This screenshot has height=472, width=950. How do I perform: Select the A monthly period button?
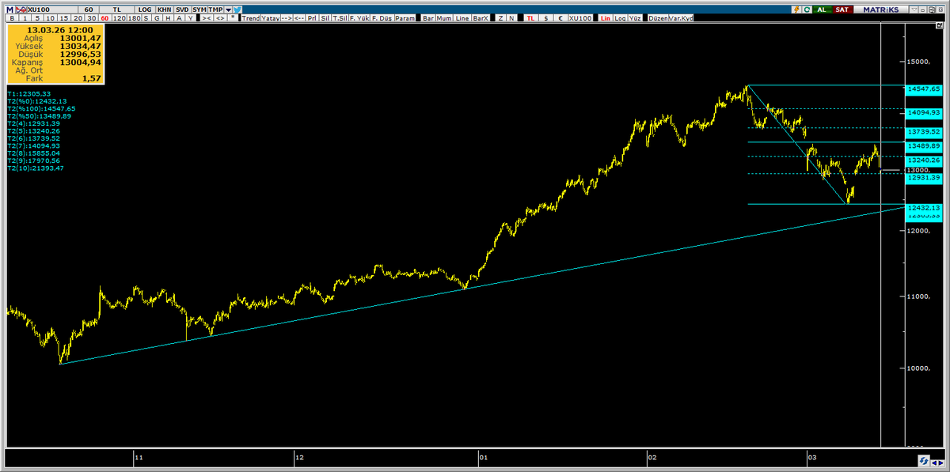pyautogui.click(x=179, y=18)
